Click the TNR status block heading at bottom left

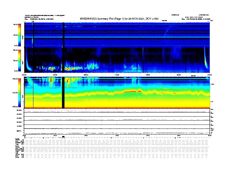pos(16,153)
